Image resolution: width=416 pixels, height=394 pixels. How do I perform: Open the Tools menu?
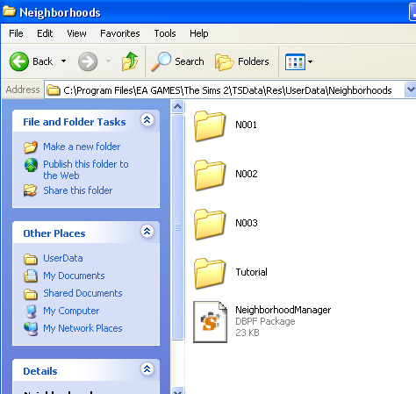(165, 33)
